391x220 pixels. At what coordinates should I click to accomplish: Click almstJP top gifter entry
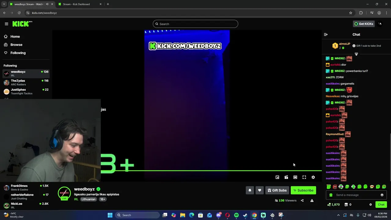tap(341, 46)
